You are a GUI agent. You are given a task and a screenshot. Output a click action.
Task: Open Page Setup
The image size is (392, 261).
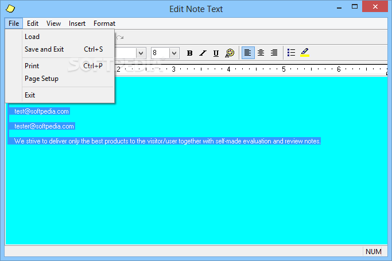point(60,79)
